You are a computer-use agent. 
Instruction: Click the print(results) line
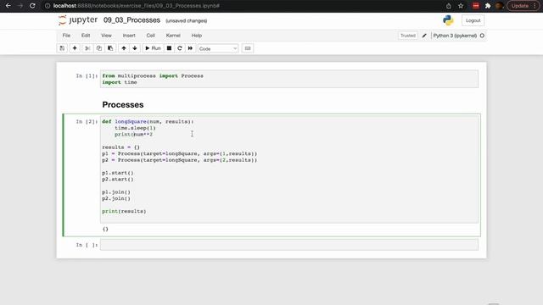(124, 211)
